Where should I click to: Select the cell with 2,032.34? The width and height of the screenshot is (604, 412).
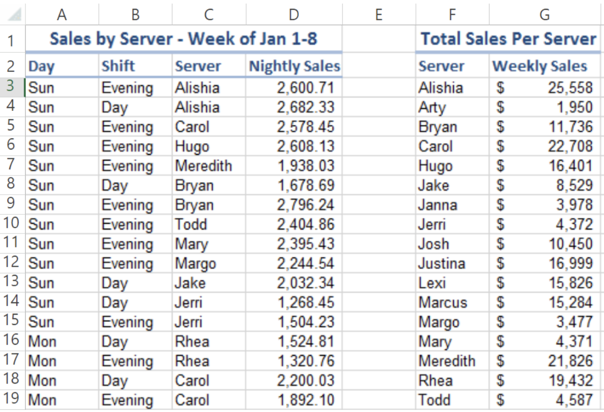(x=294, y=283)
